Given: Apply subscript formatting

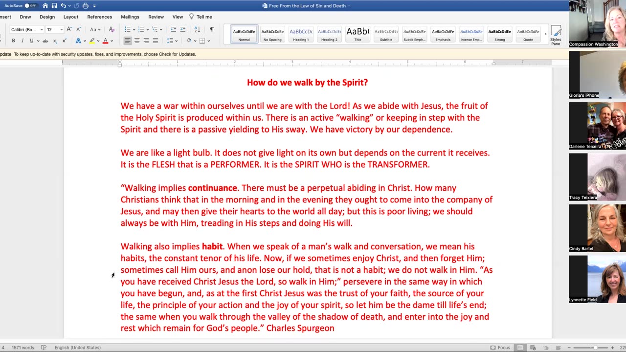Looking at the screenshot, I should click(55, 41).
